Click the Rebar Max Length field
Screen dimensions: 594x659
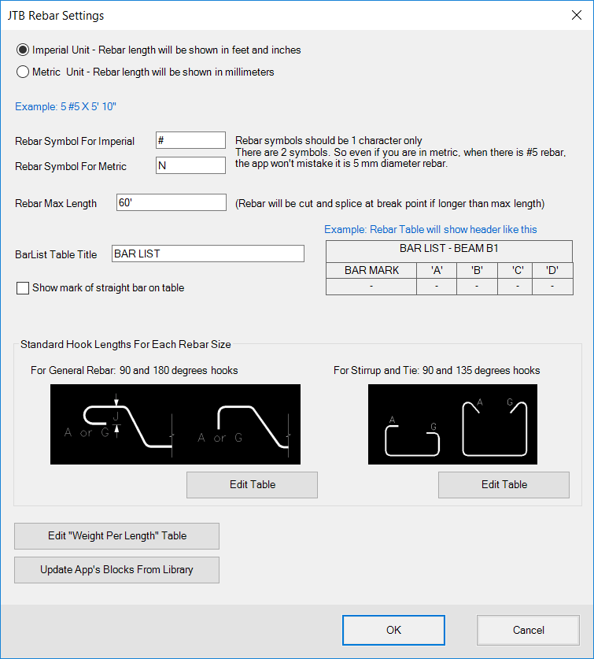(172, 202)
